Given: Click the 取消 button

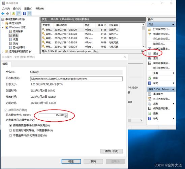Looking at the screenshot, I should [93, 161].
